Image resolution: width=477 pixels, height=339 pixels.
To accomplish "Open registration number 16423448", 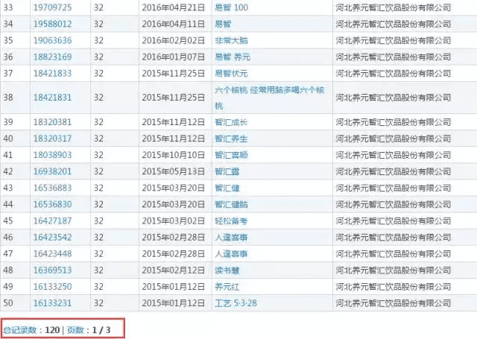I will [52, 253].
